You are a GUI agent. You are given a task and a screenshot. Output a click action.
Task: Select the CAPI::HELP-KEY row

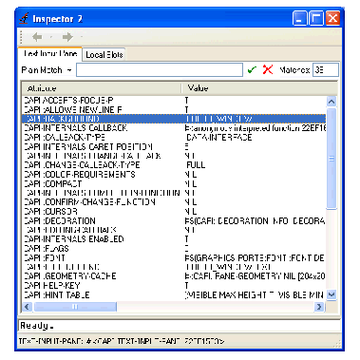tap(174, 285)
